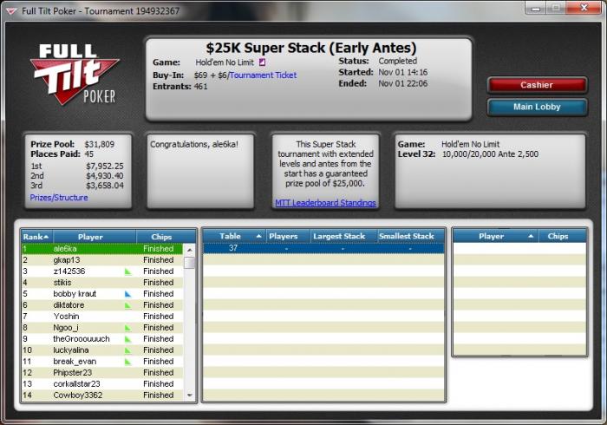Click the standings list scrollbar thumb
Viewport: 607px width, 425px height.
click(x=190, y=263)
